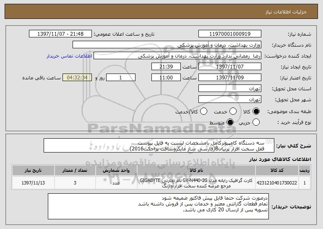Click the creation time field 21:39
This screenshot has width=323, height=229.
click(x=166, y=67)
